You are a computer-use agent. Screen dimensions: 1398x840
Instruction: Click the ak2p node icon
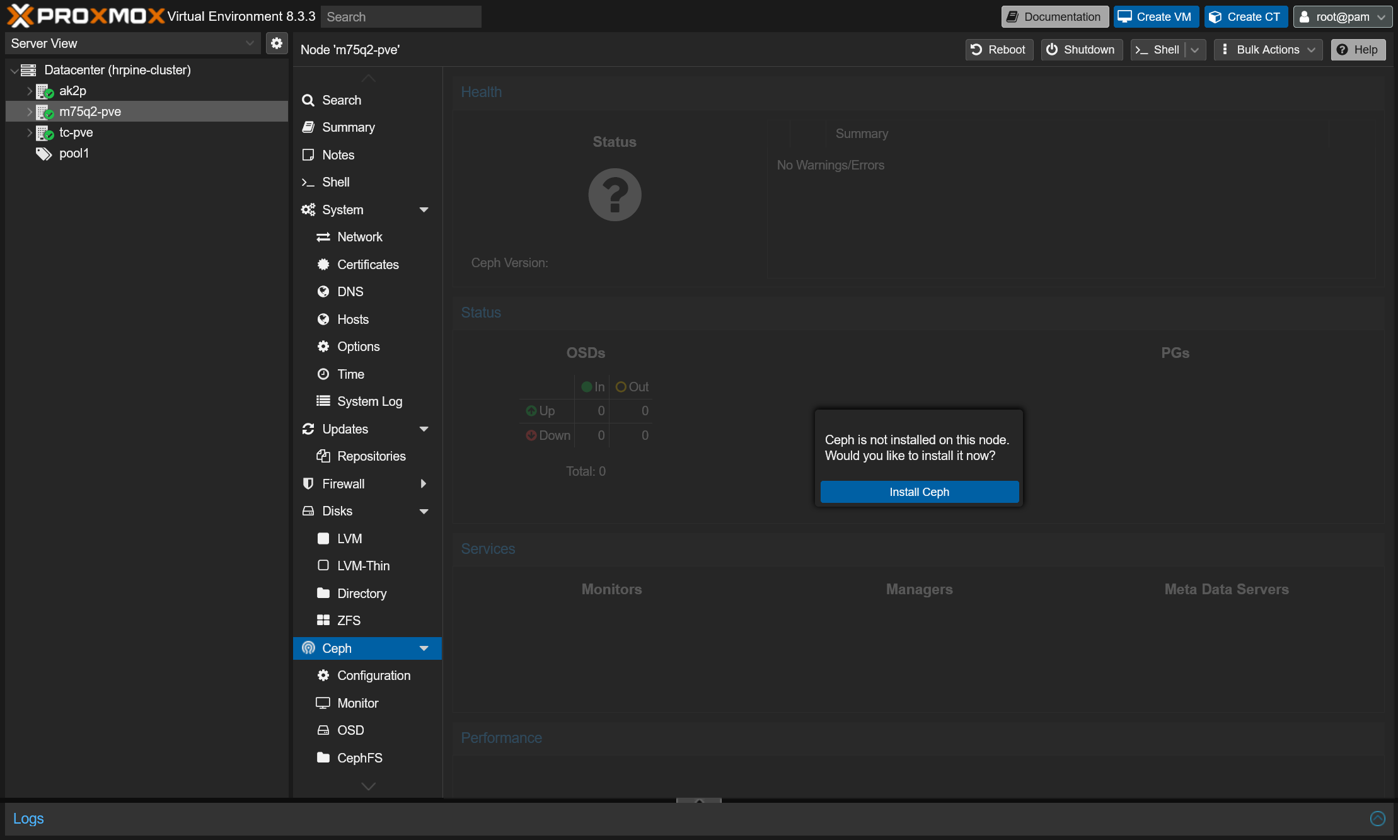(45, 91)
